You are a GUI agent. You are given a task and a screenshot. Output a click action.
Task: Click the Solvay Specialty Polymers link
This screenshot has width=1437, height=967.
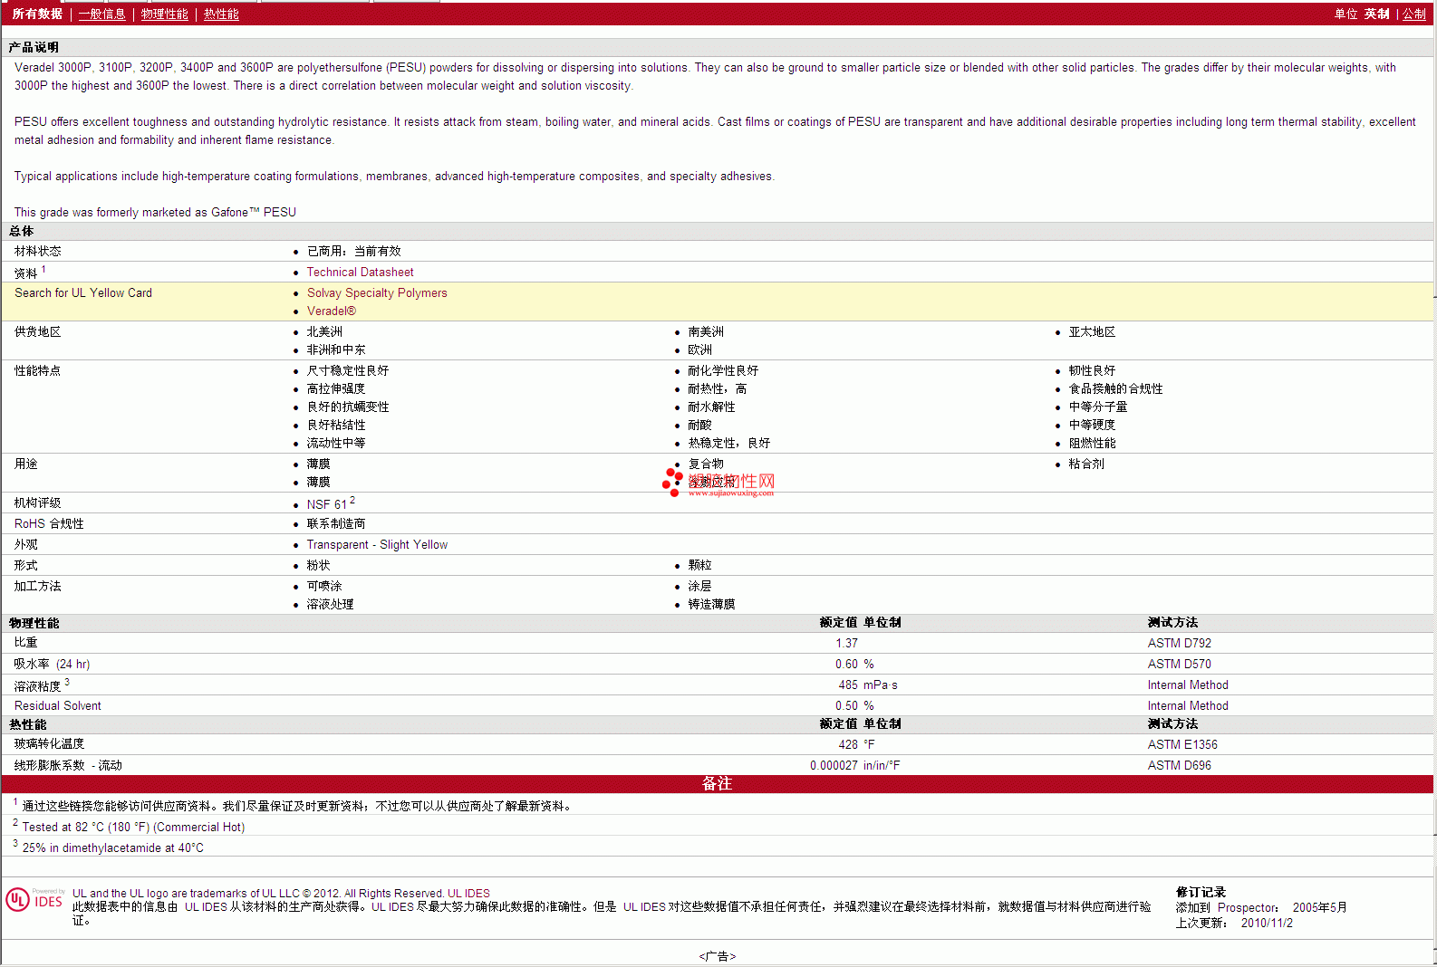377,293
